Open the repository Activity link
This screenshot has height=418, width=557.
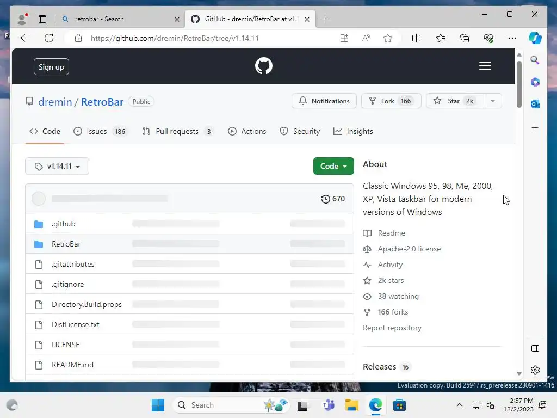383,265
